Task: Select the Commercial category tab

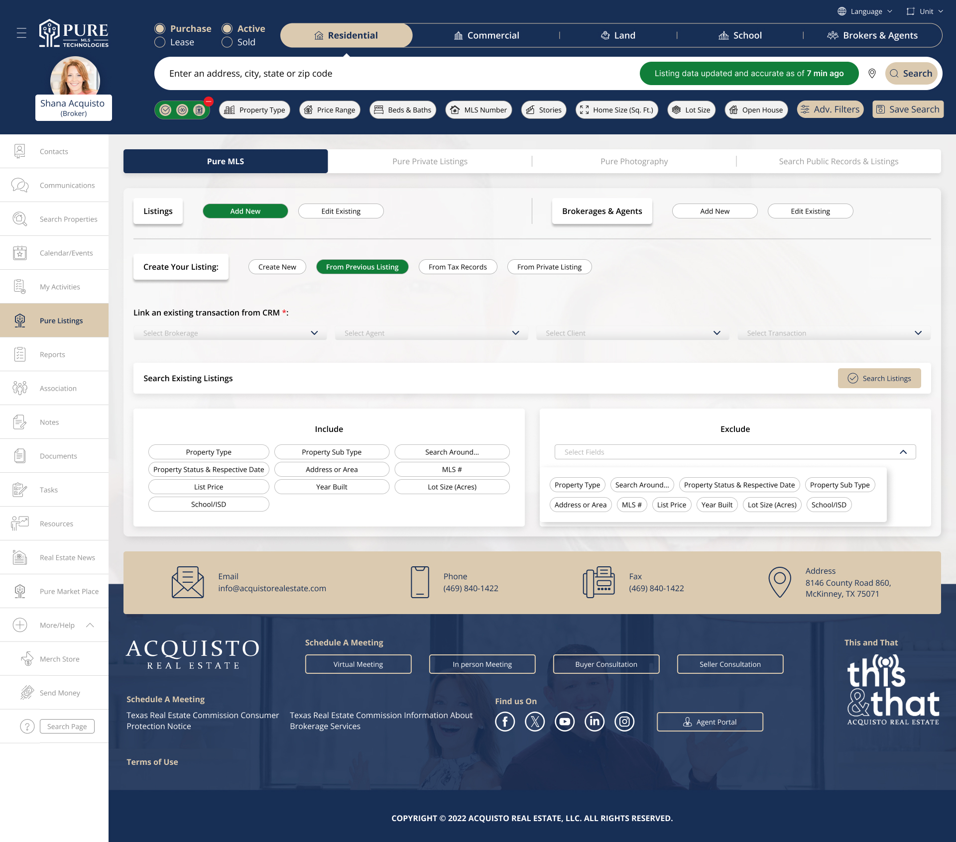Action: [486, 35]
